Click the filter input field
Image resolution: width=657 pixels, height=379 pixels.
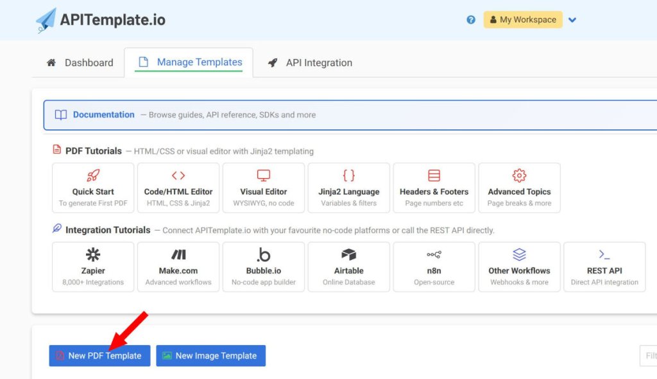pos(648,355)
